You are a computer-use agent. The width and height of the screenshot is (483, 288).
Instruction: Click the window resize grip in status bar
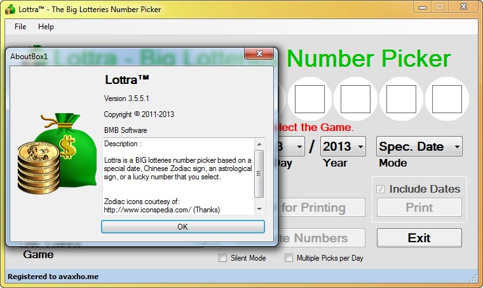473,278
